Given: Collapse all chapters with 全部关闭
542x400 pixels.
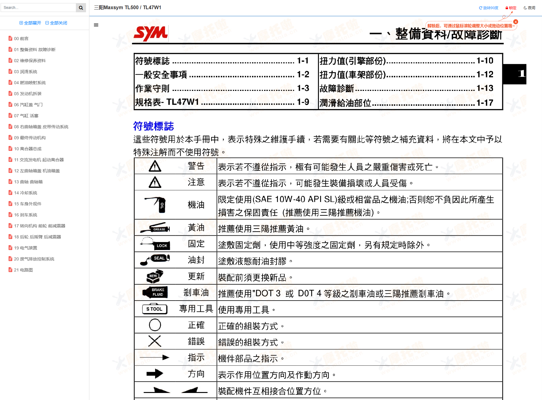Looking at the screenshot, I should tap(56, 23).
